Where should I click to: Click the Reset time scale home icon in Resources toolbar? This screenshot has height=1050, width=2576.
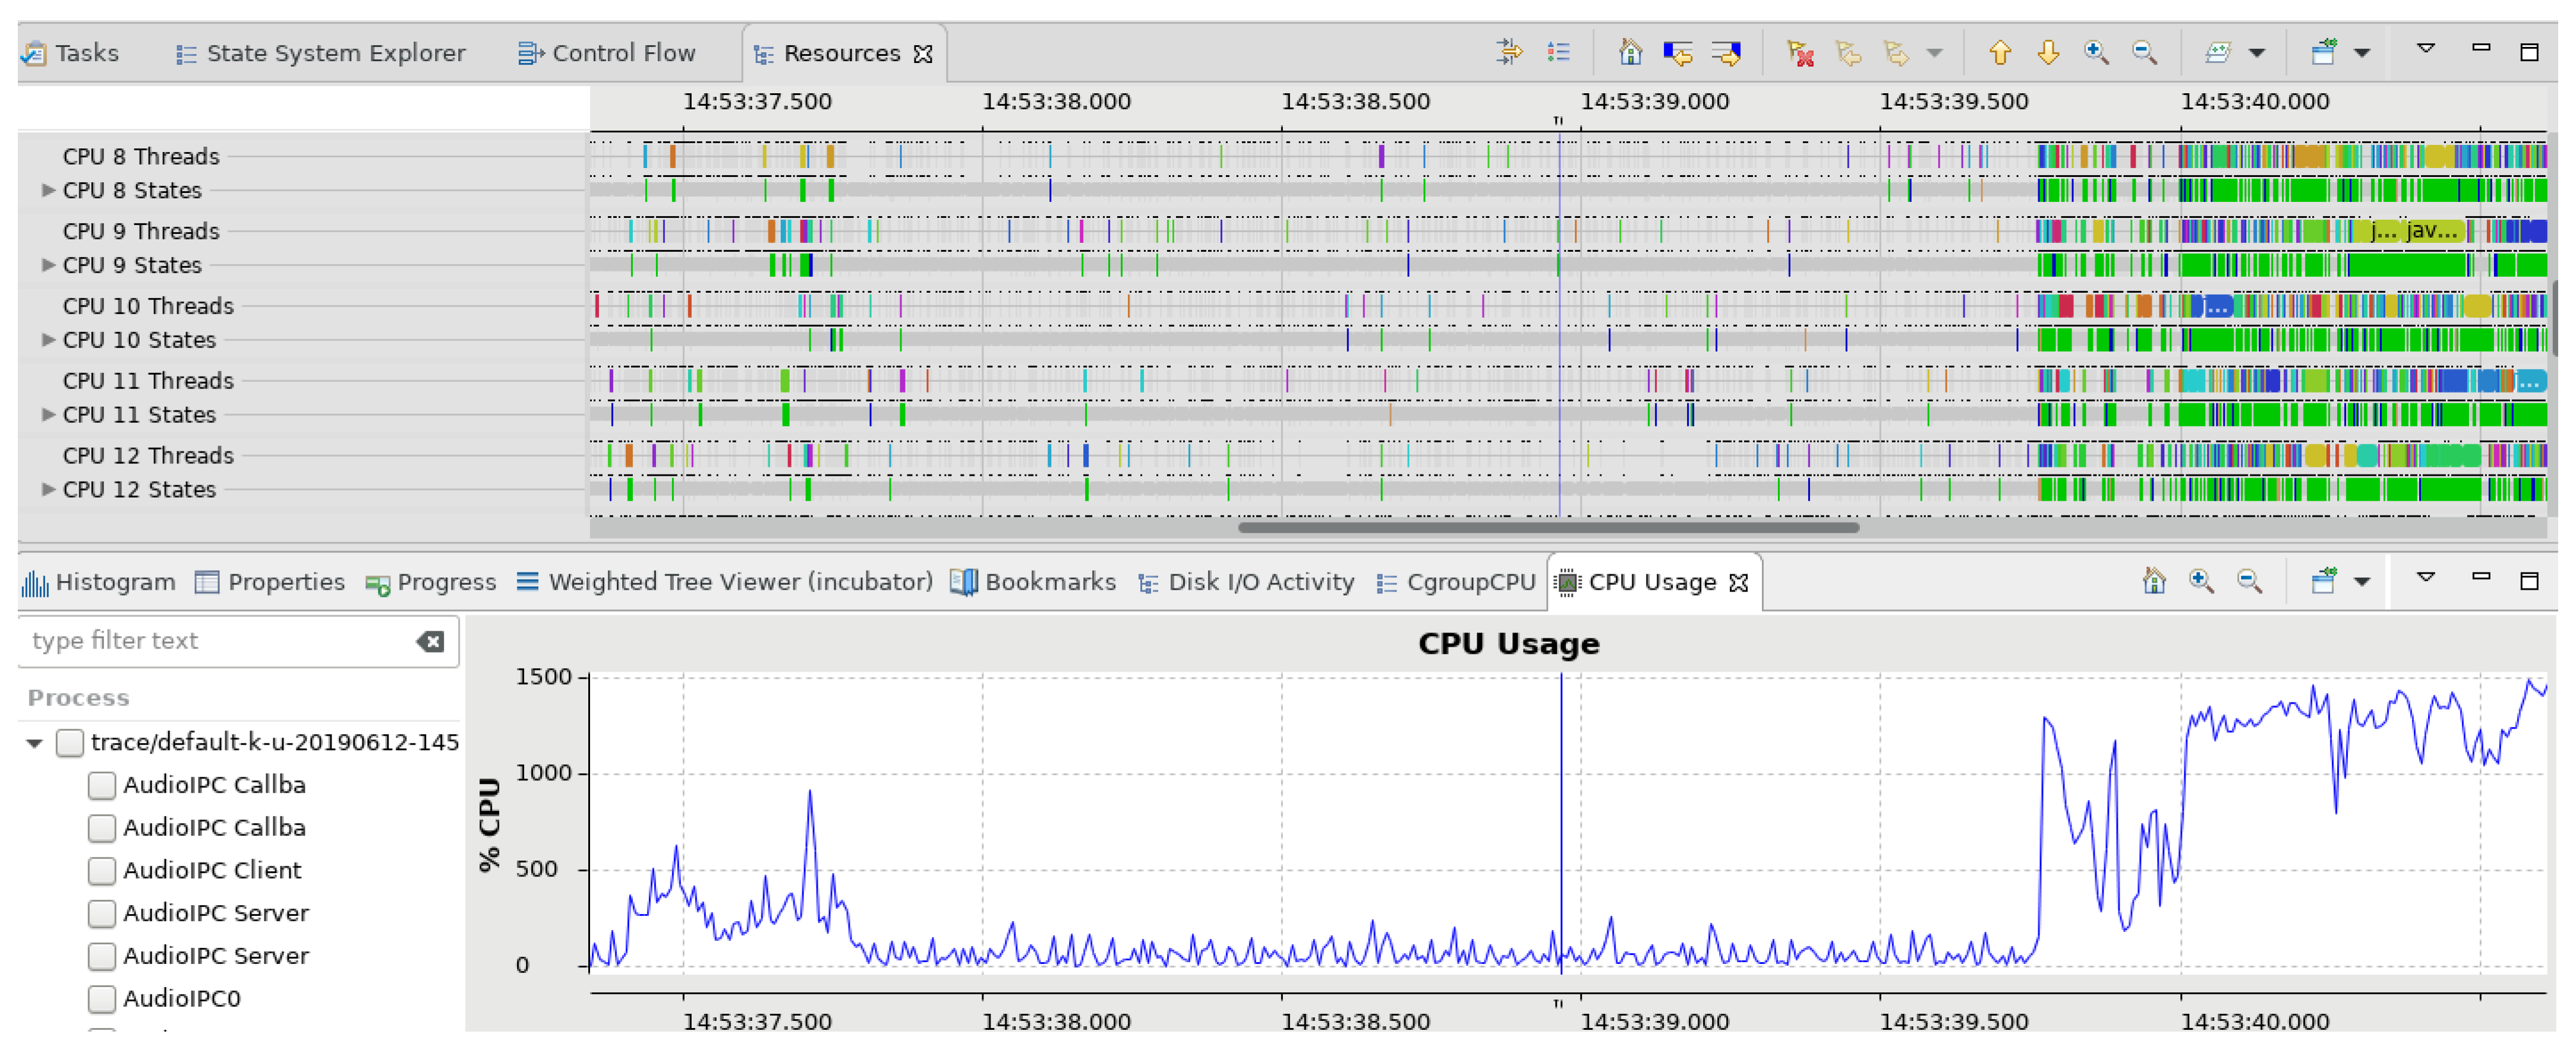[1629, 52]
